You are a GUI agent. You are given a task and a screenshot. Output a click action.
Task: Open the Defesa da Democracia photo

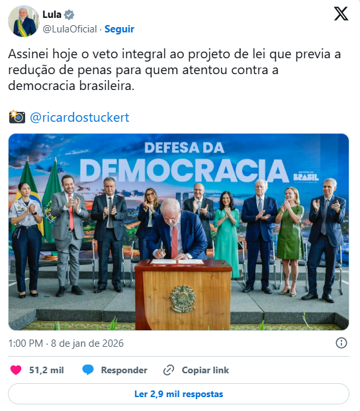[x=179, y=232]
